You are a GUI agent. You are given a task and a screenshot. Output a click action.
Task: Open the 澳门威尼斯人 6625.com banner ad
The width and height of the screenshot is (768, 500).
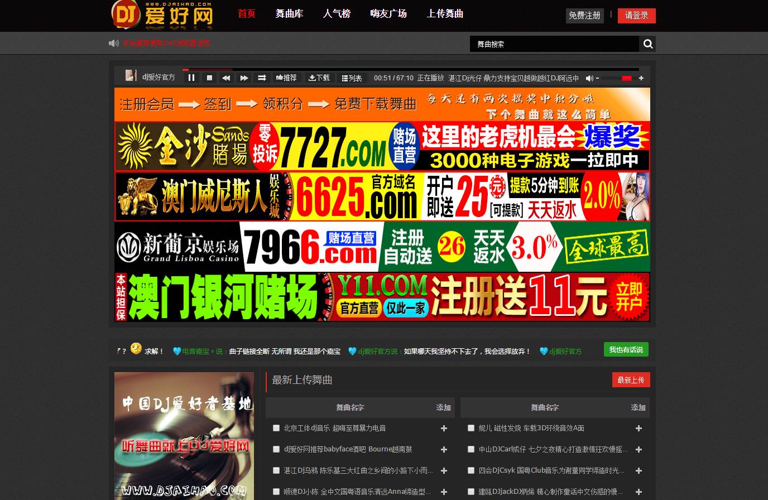pos(382,196)
